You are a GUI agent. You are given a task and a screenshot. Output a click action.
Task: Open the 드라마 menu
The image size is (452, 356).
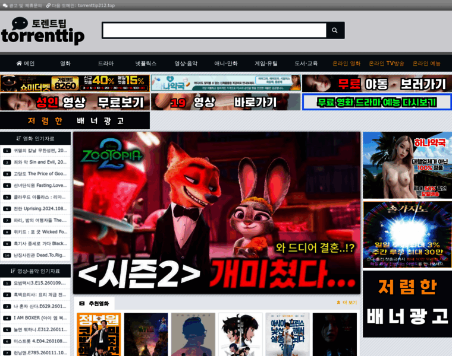pyautogui.click(x=106, y=63)
